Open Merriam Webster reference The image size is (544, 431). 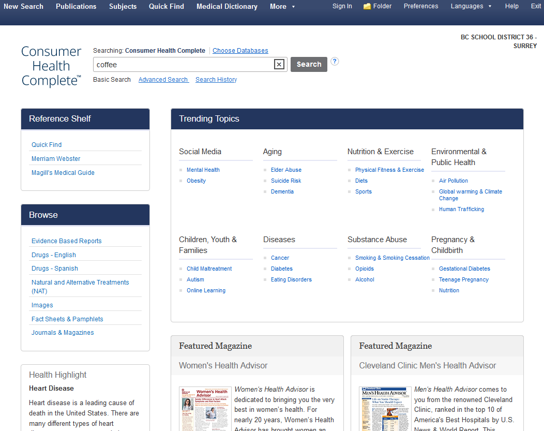[x=56, y=159]
